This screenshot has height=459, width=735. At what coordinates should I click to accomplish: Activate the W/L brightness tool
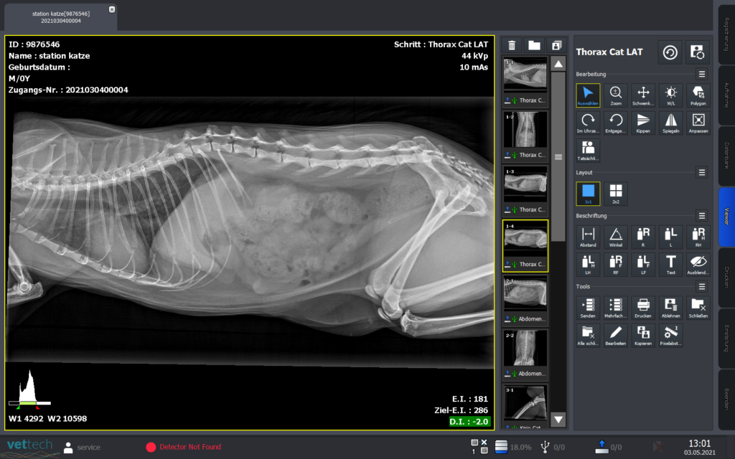(x=671, y=95)
